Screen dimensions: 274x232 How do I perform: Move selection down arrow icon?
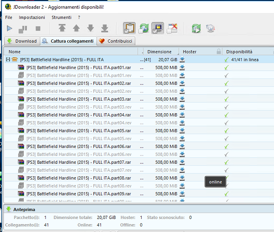coord(91,28)
